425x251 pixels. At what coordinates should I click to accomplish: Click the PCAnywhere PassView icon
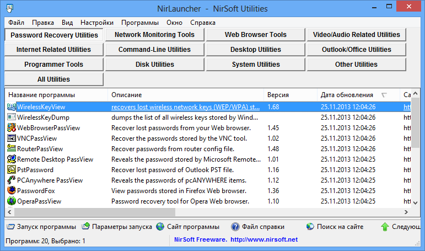point(12,180)
